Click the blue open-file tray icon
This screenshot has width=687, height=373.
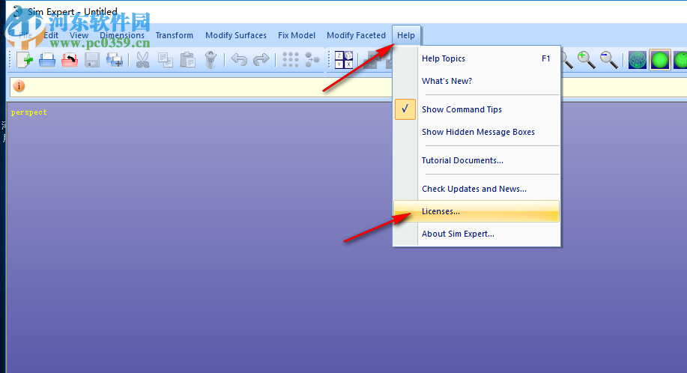(x=47, y=59)
